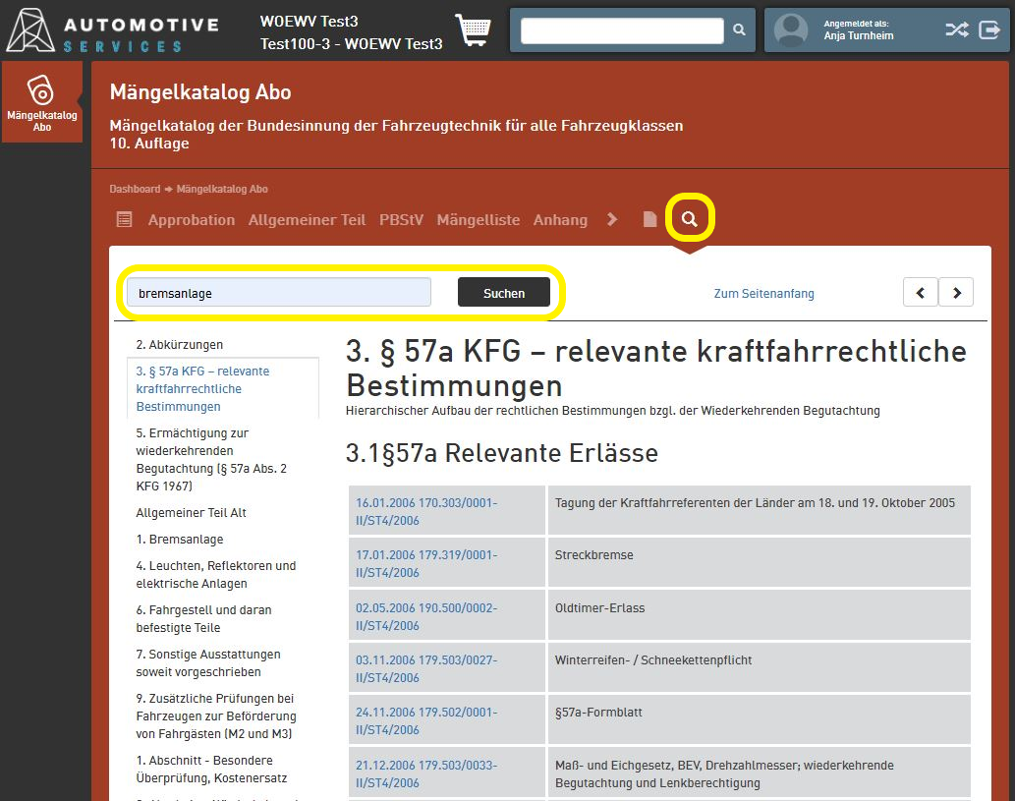This screenshot has height=801, width=1015.
Task: Open the Mängelliste tab
Action: 479,220
